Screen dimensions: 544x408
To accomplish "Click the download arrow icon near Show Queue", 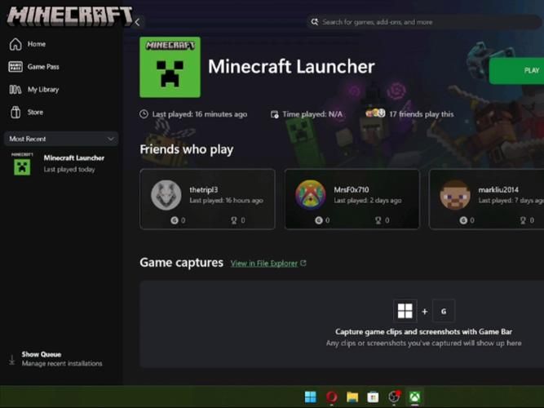I will [11, 360].
